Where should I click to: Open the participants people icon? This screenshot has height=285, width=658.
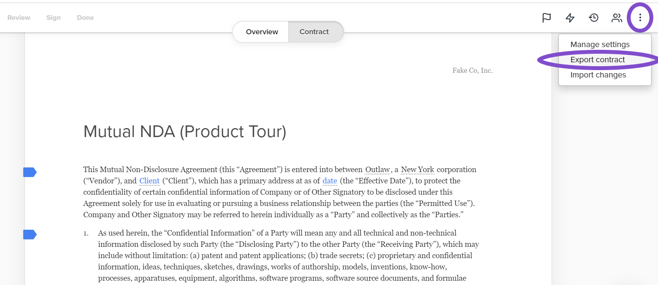pos(617,18)
